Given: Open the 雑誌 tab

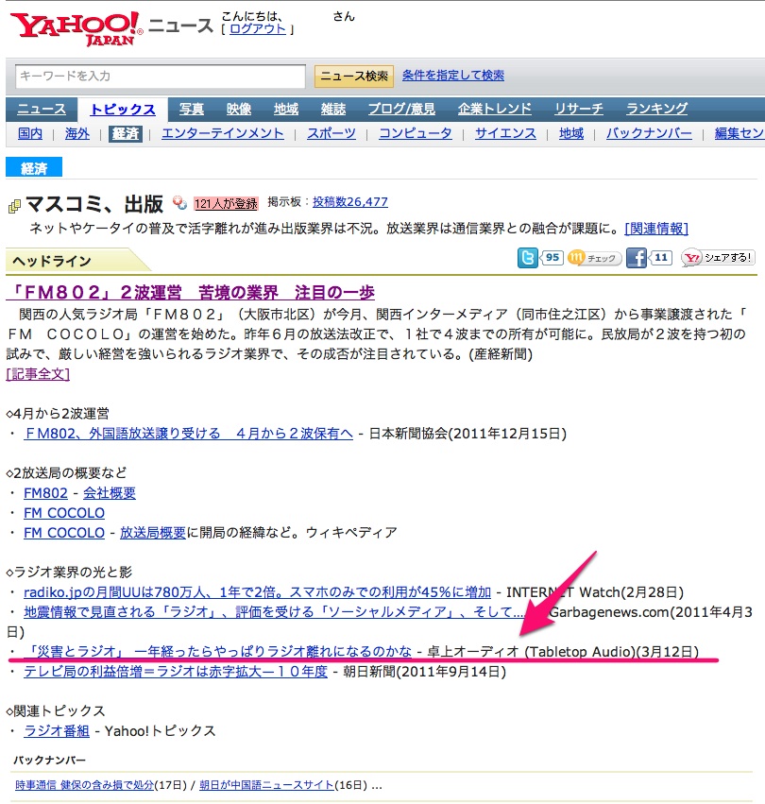Looking at the screenshot, I should [332, 109].
